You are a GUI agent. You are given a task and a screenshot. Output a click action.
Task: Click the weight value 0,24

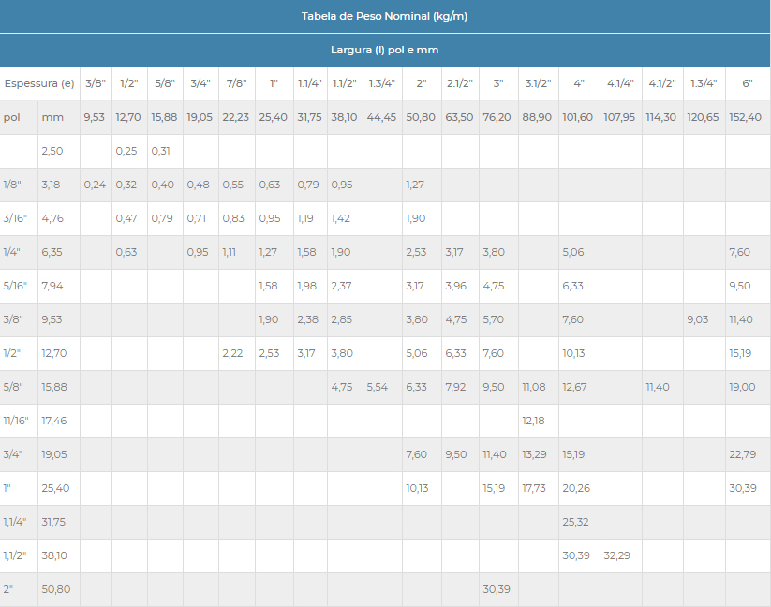(x=95, y=185)
